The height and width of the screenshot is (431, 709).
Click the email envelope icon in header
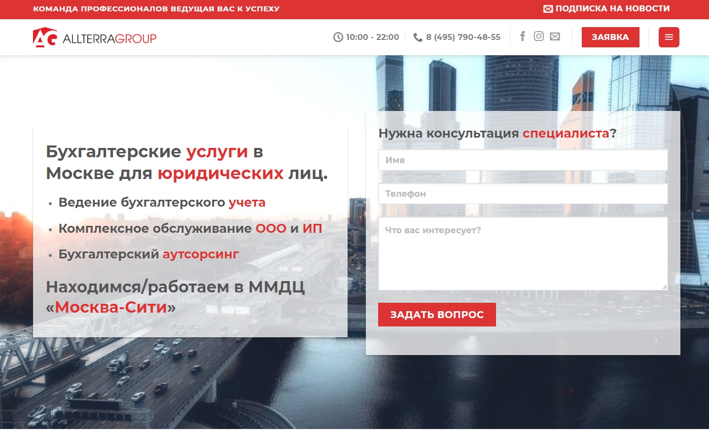tap(555, 36)
